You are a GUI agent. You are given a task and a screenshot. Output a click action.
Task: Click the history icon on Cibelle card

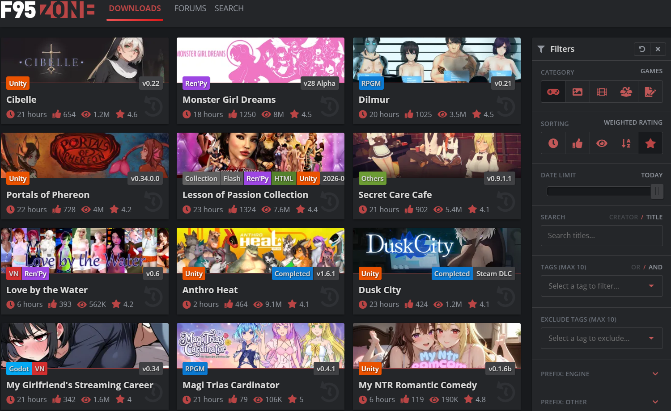pos(153,107)
